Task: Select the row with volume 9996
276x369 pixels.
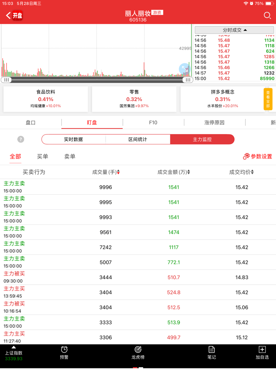Action: point(138,187)
